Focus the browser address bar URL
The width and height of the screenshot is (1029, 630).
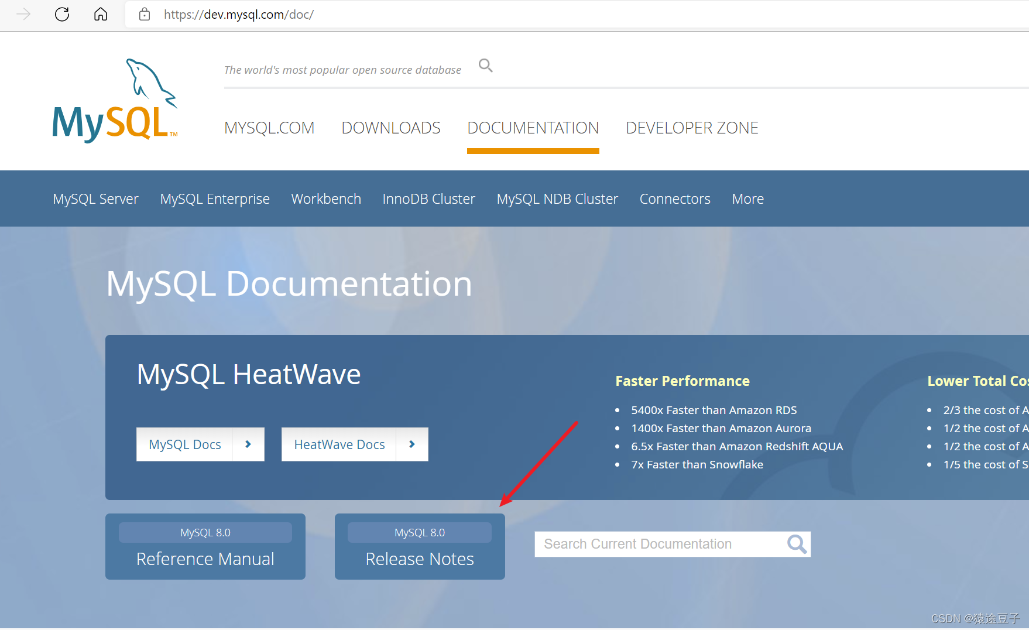coord(239,15)
